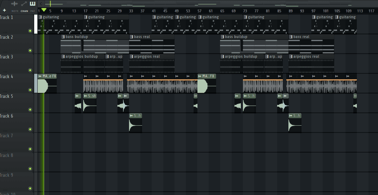378x195 pixels.
Task: Click the audio clip icon on MA..e FX
Action: (40, 76)
